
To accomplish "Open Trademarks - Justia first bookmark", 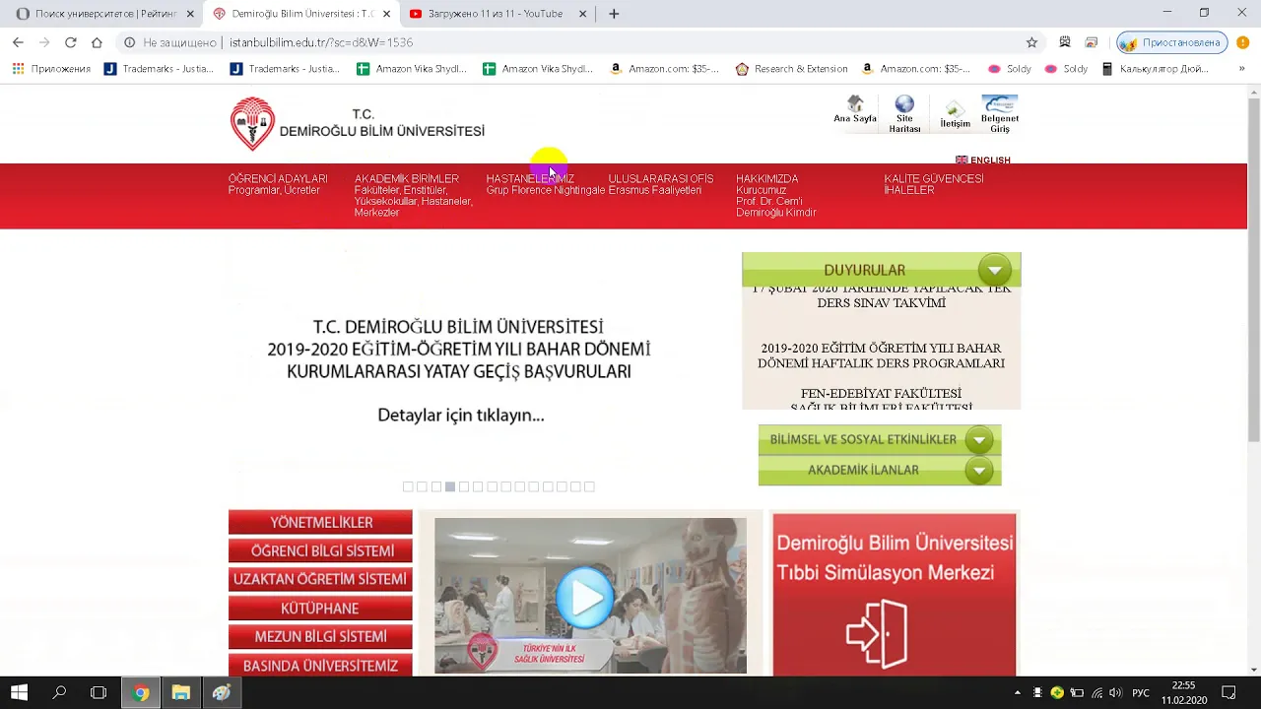I will (159, 69).
